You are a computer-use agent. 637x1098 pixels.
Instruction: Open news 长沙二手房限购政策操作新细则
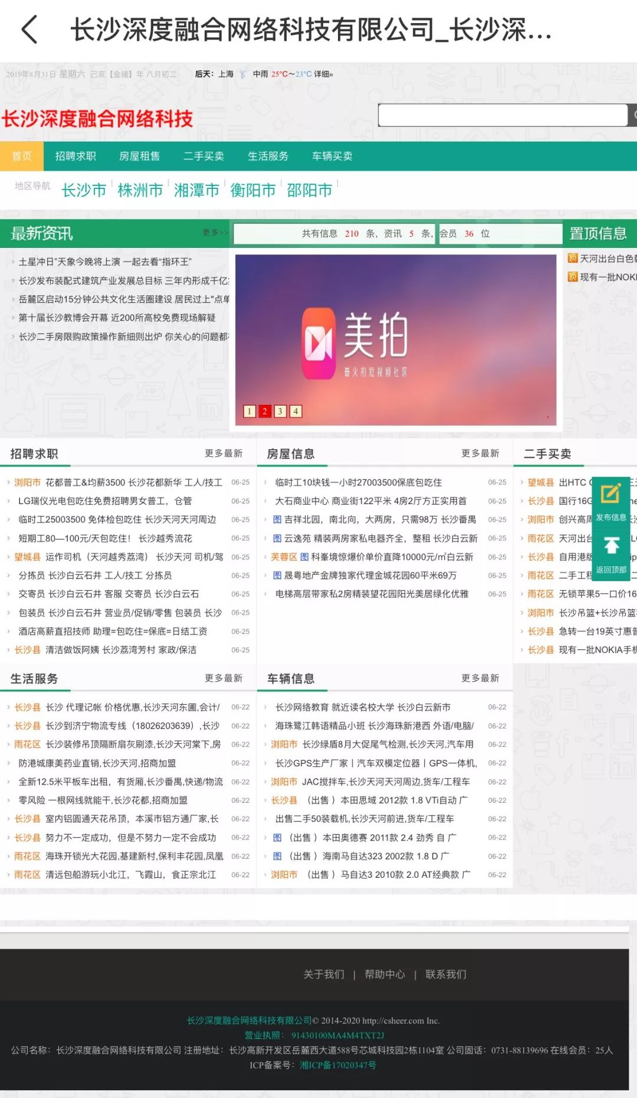coord(124,336)
